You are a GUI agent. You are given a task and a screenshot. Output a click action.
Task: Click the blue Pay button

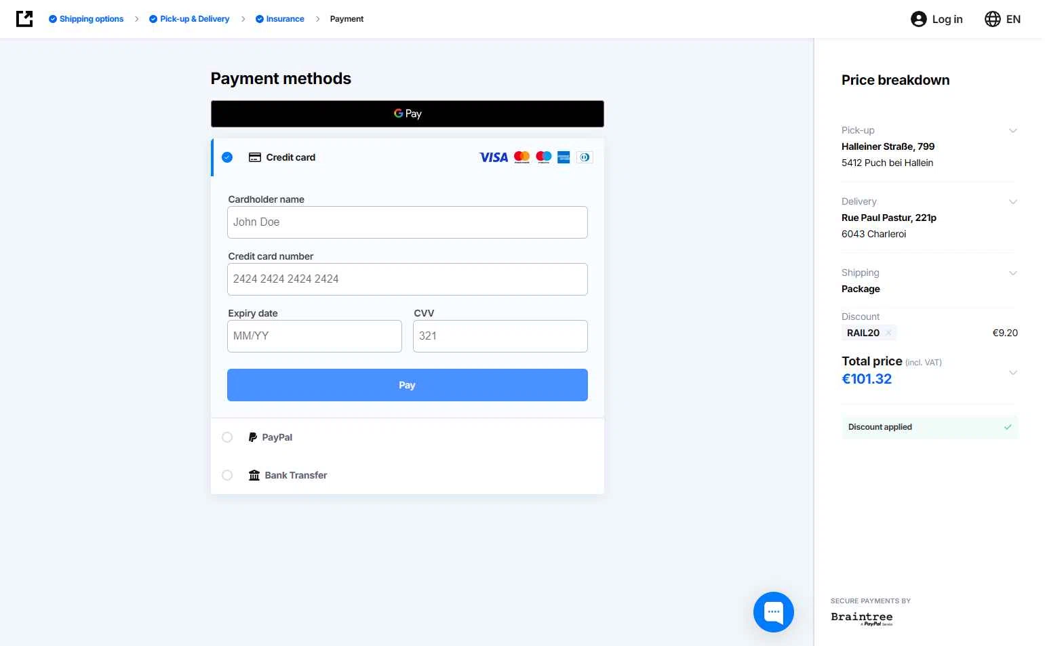coord(408,385)
